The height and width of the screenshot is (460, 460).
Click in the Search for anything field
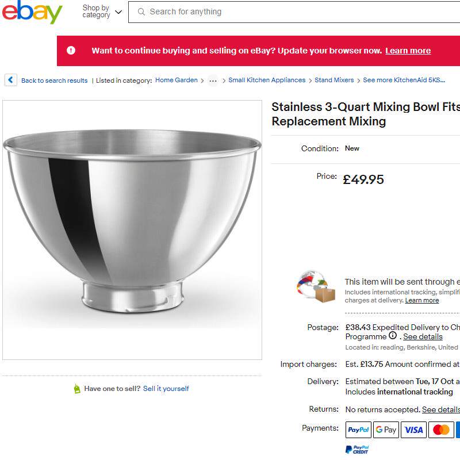299,11
